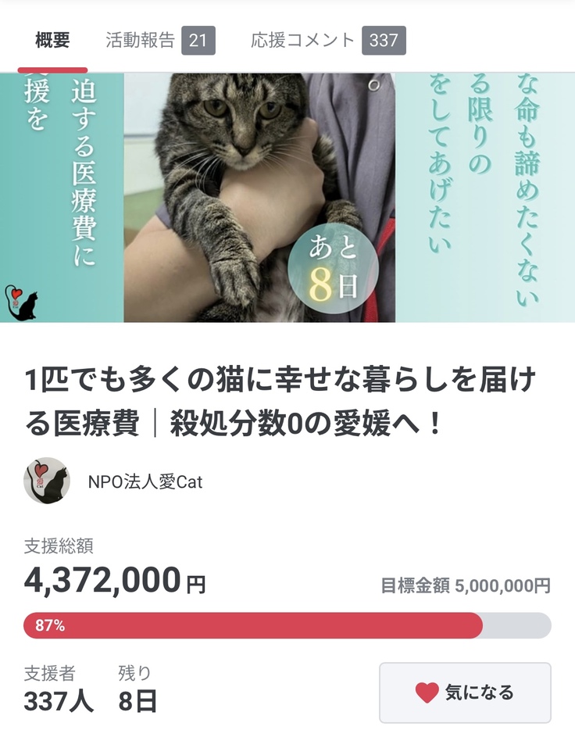575x748 pixels.
Task: Tap the 337 count badge on 応援コメント
Action: coord(384,41)
